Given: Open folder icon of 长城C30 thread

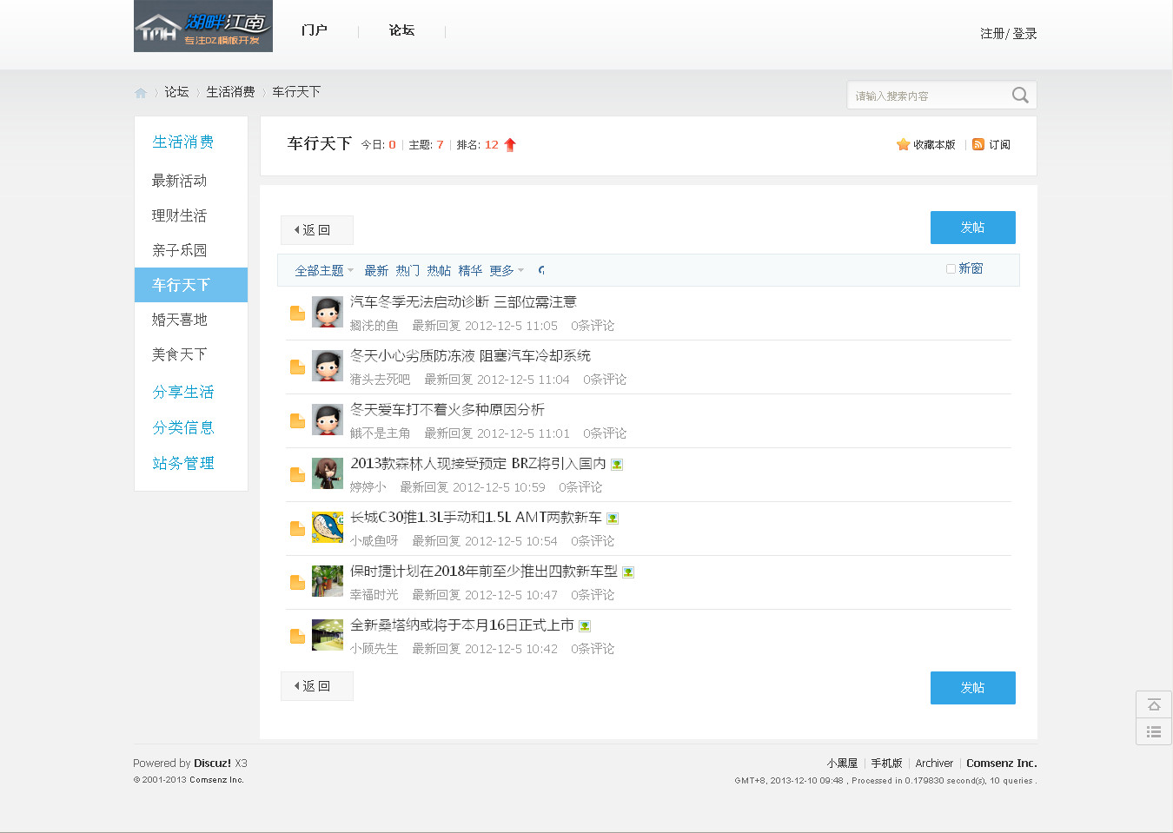Looking at the screenshot, I should point(297,528).
